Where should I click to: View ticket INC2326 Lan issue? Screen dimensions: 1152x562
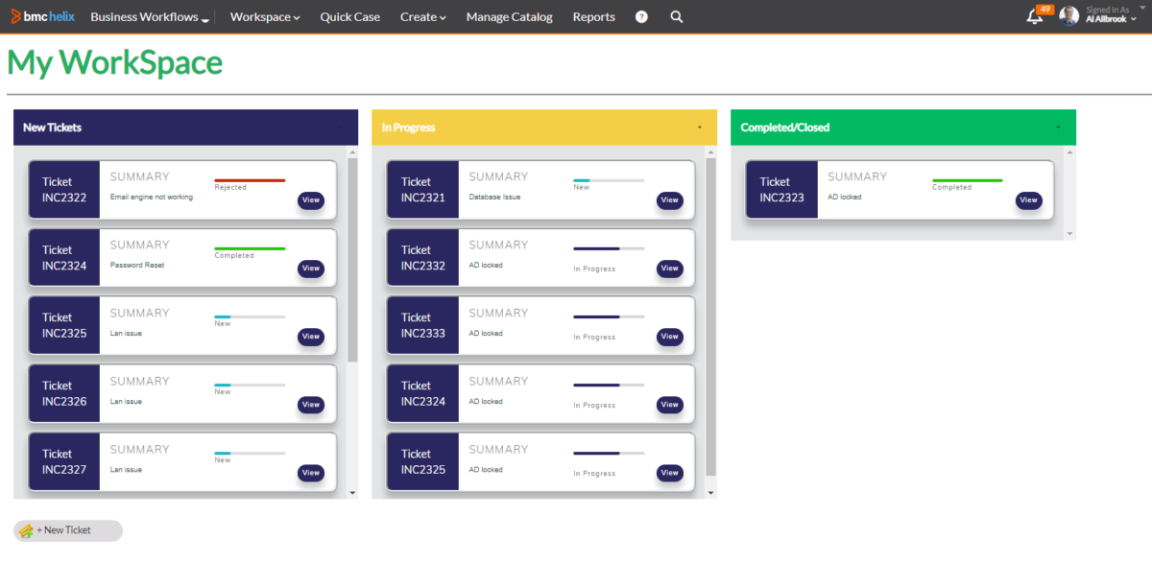311,405
